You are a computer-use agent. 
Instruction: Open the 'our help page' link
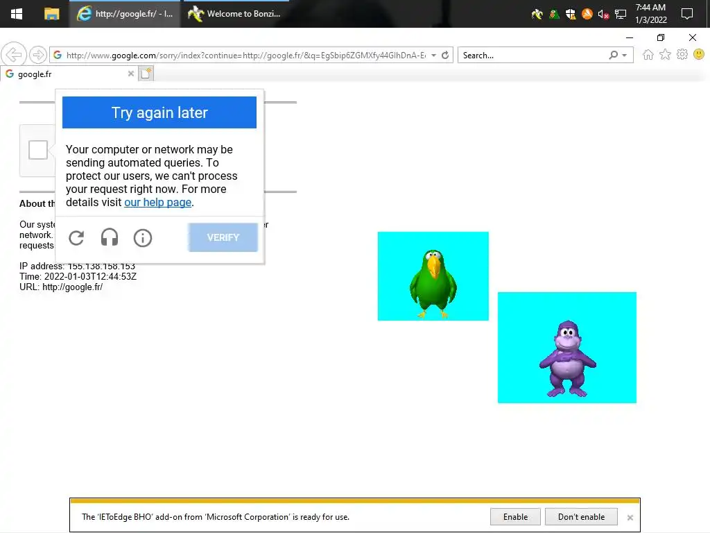[x=157, y=202]
